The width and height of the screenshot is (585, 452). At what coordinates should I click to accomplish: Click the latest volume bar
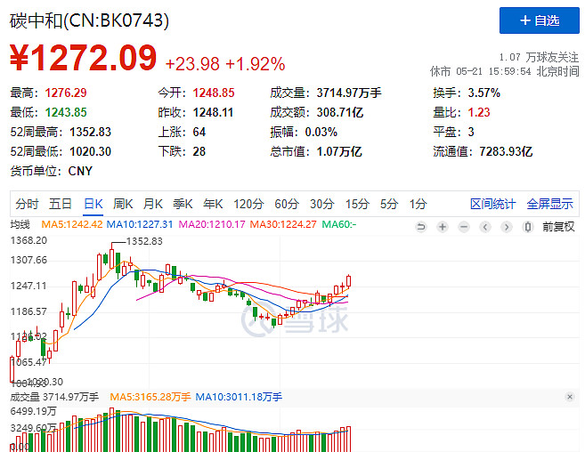pos(348,440)
